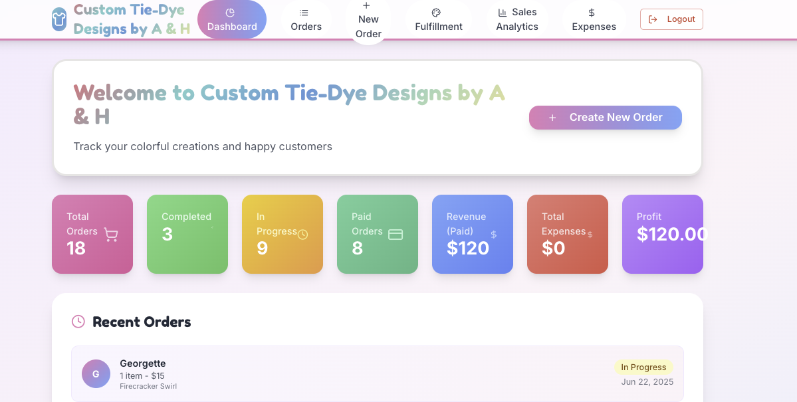Click the bar chart icon beside Sales Analytics
This screenshot has width=797, height=402.
pyautogui.click(x=501, y=12)
